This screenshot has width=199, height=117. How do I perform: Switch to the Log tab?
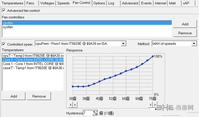(x=111, y=3)
